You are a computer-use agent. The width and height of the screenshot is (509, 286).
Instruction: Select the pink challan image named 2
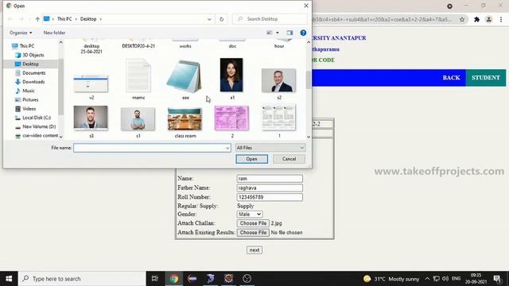(231, 118)
